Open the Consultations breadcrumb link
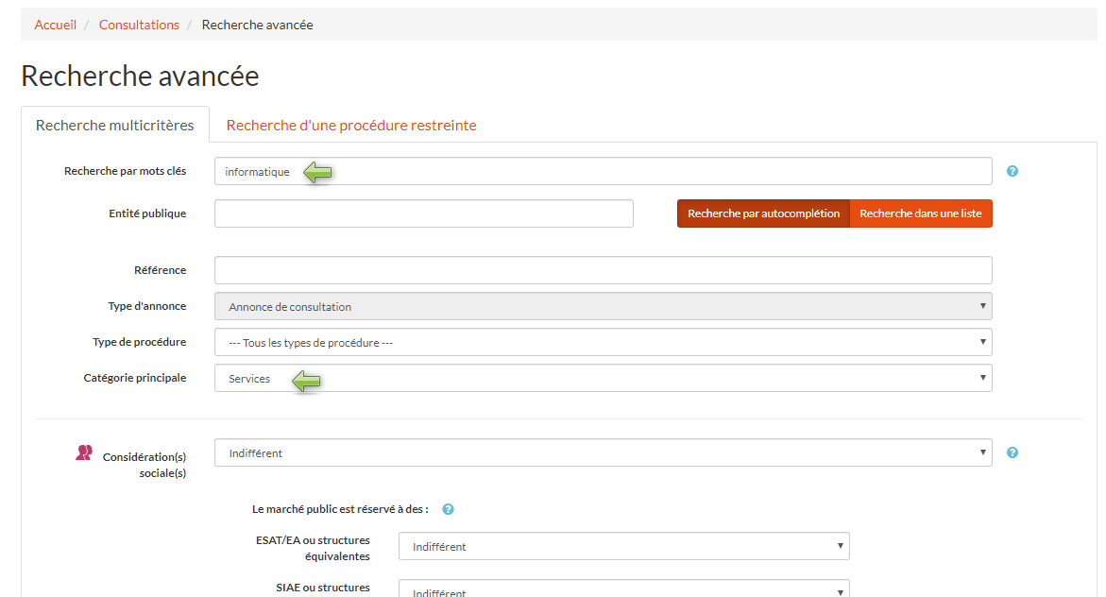1106x597 pixels. (139, 25)
